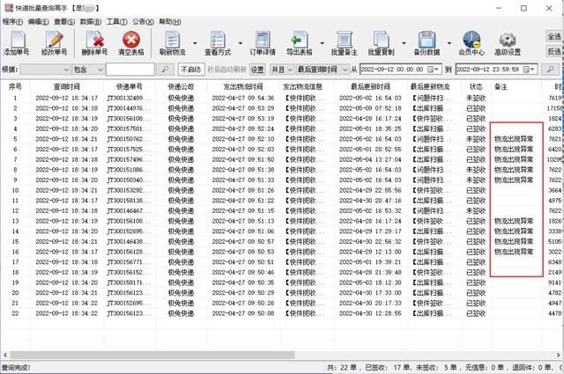Click the 未签收: 5 单 status bar entry
This screenshot has width=564, height=374.
coord(436,368)
